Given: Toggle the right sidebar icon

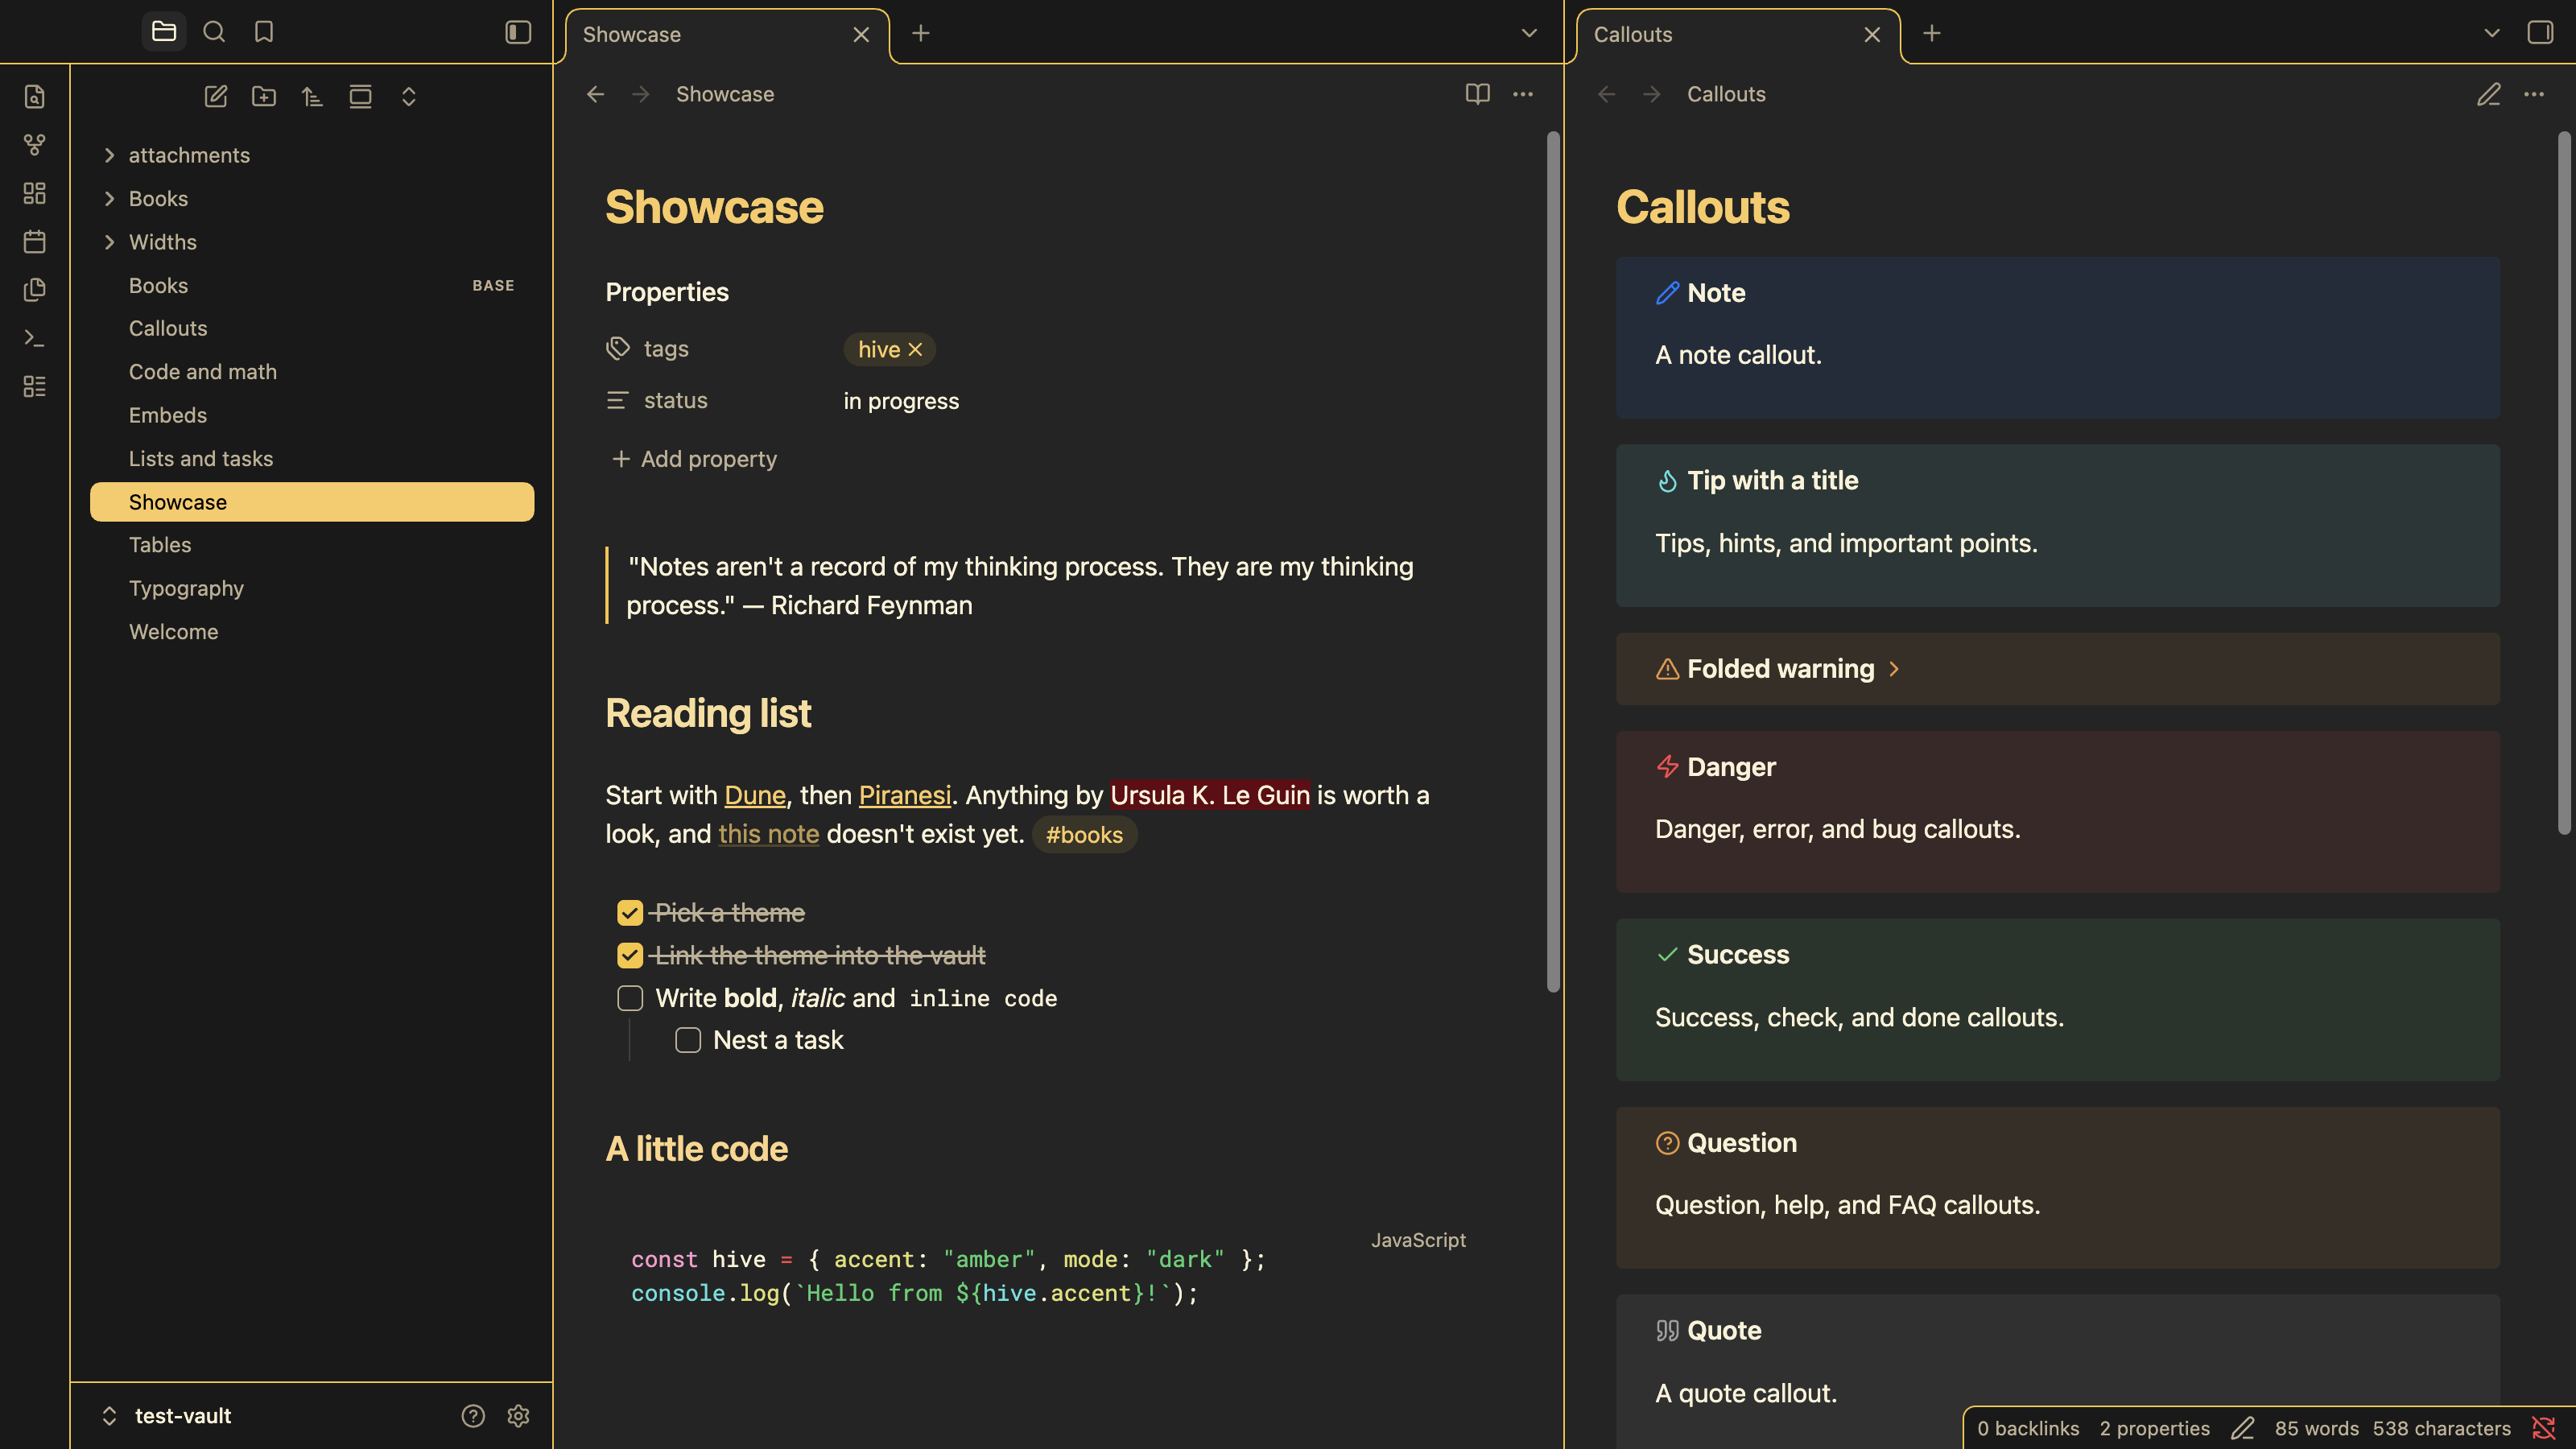Looking at the screenshot, I should point(2540,32).
